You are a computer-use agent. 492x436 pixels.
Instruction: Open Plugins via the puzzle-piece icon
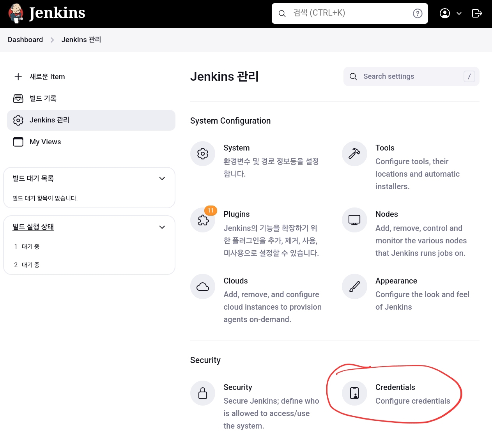(203, 220)
